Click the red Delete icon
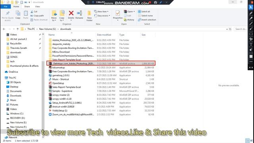Viewport: 254px width, 143px height. pos(71,13)
